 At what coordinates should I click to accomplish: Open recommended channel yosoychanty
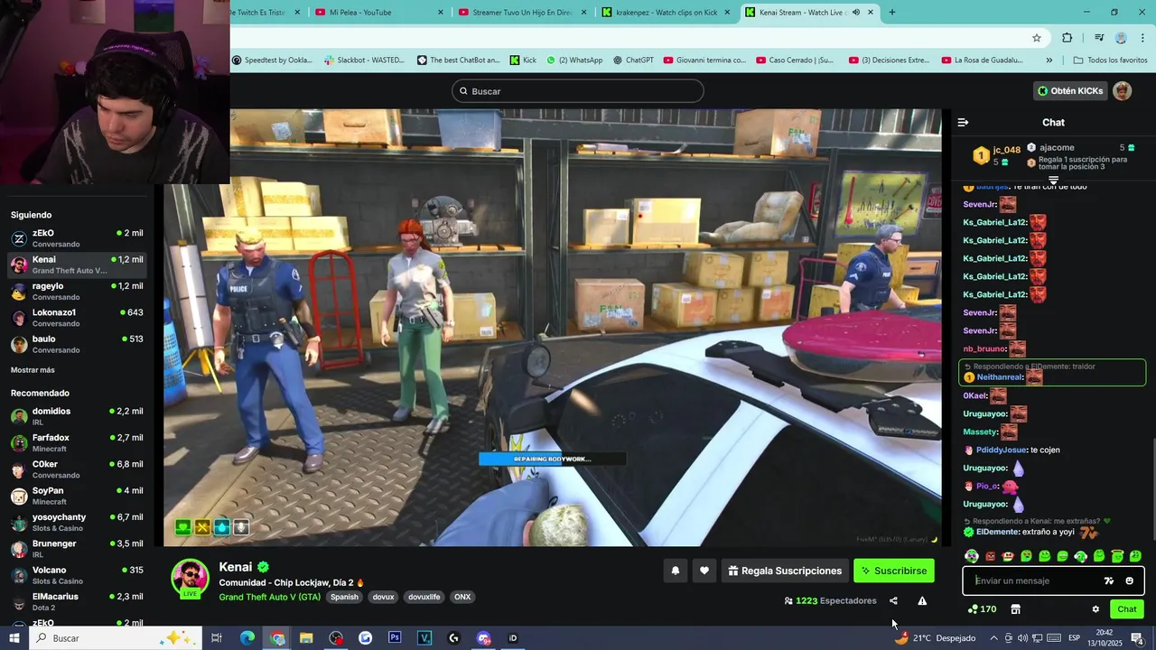77,522
